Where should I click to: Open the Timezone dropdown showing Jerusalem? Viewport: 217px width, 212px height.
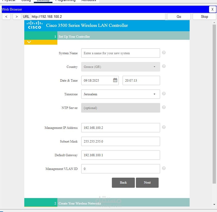pyautogui.click(x=121, y=94)
